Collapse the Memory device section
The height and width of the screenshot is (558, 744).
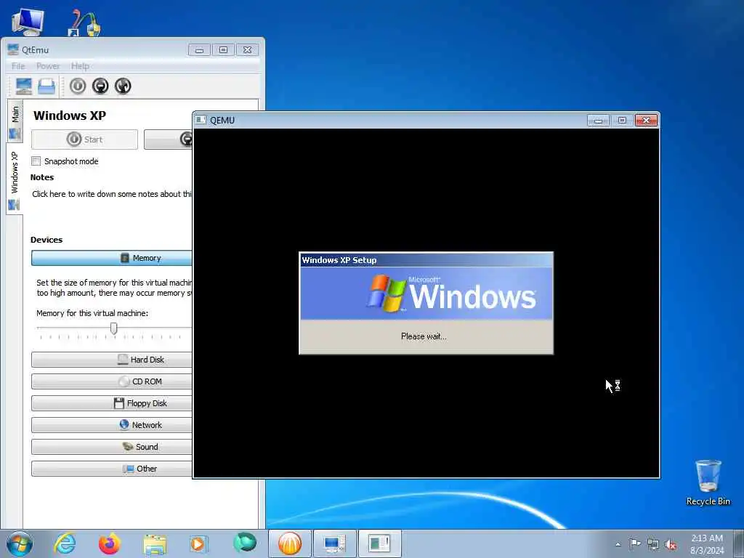111,258
